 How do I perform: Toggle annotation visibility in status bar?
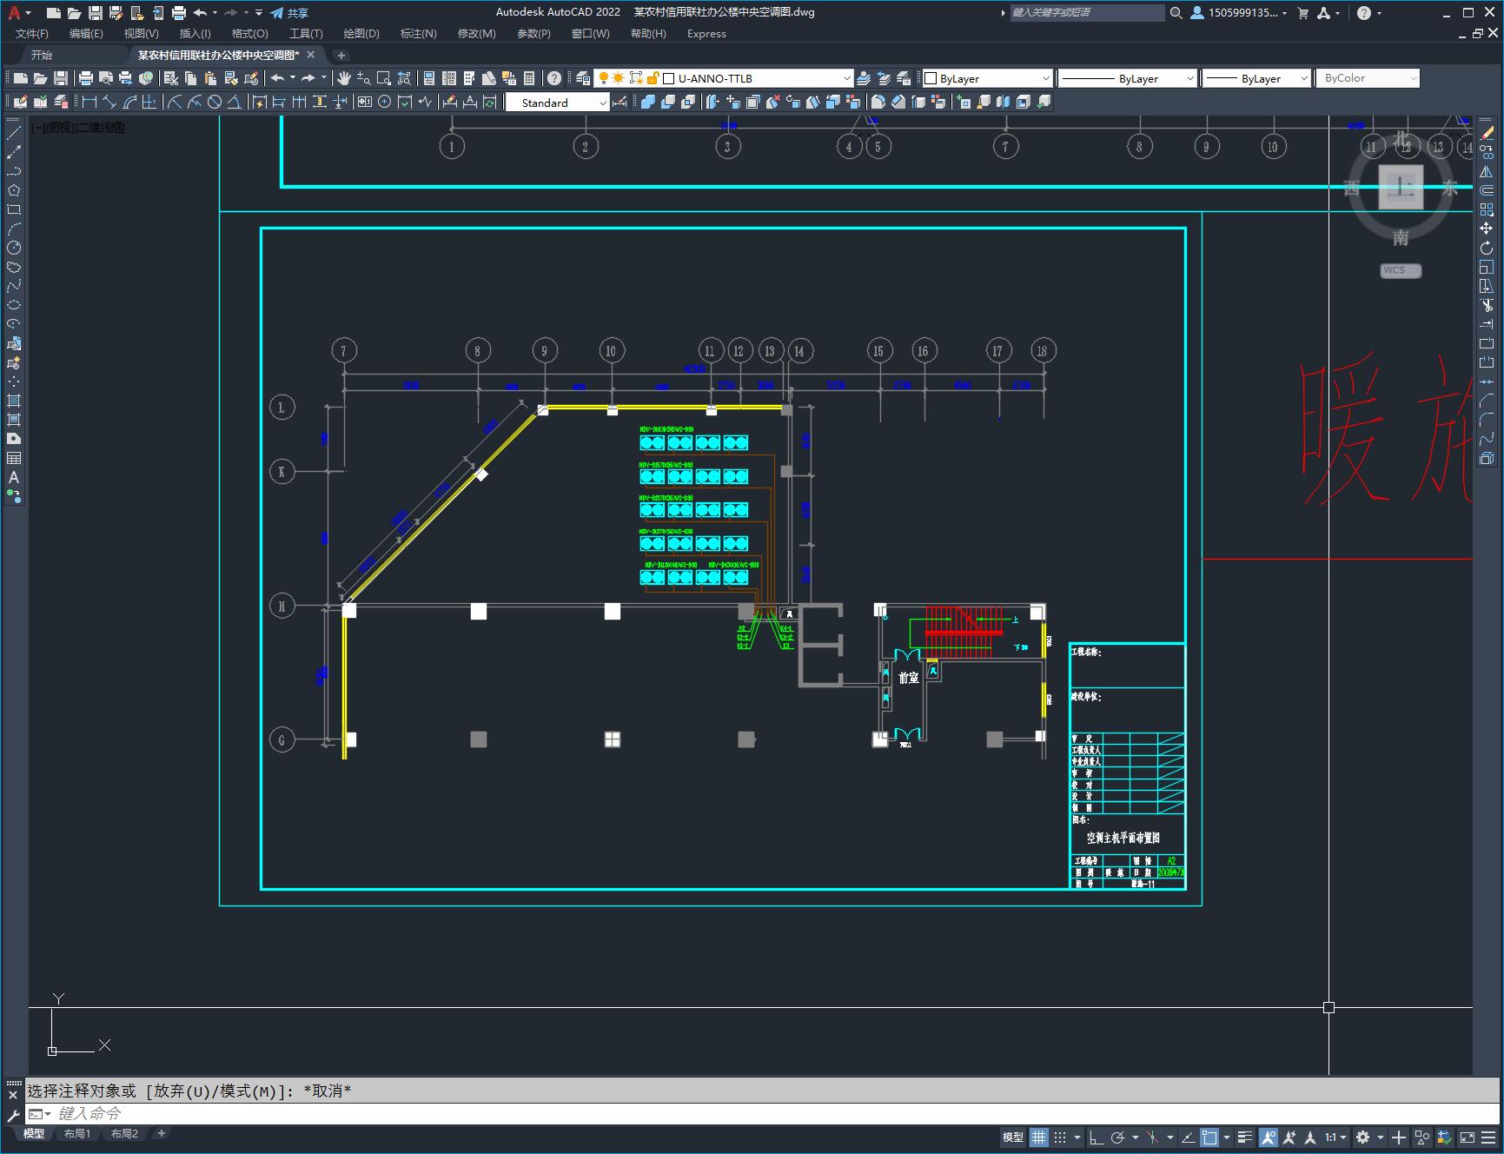point(1269,1137)
